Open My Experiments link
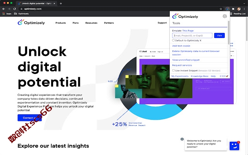This screenshot has width=248, height=155. click(x=180, y=76)
